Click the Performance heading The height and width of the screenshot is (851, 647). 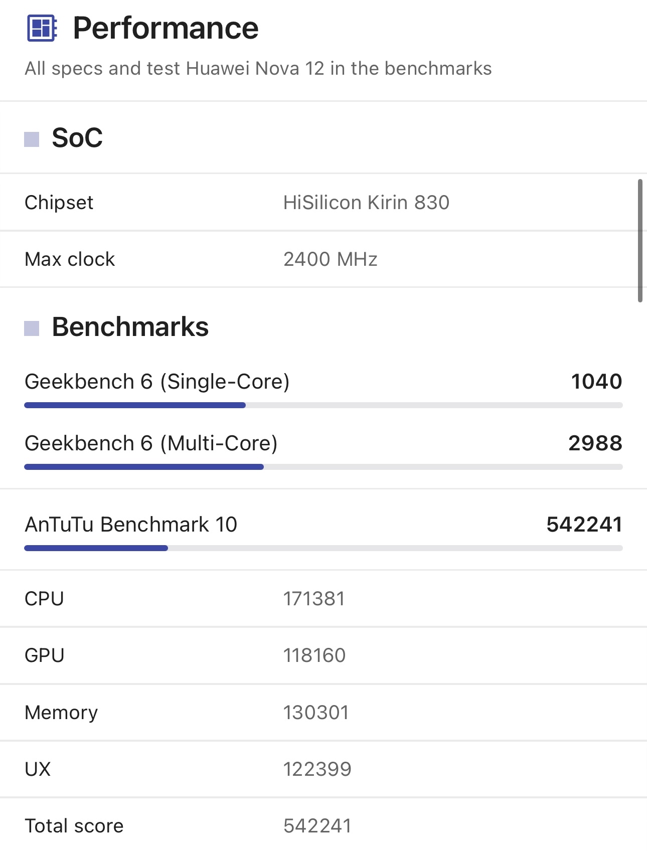166,28
